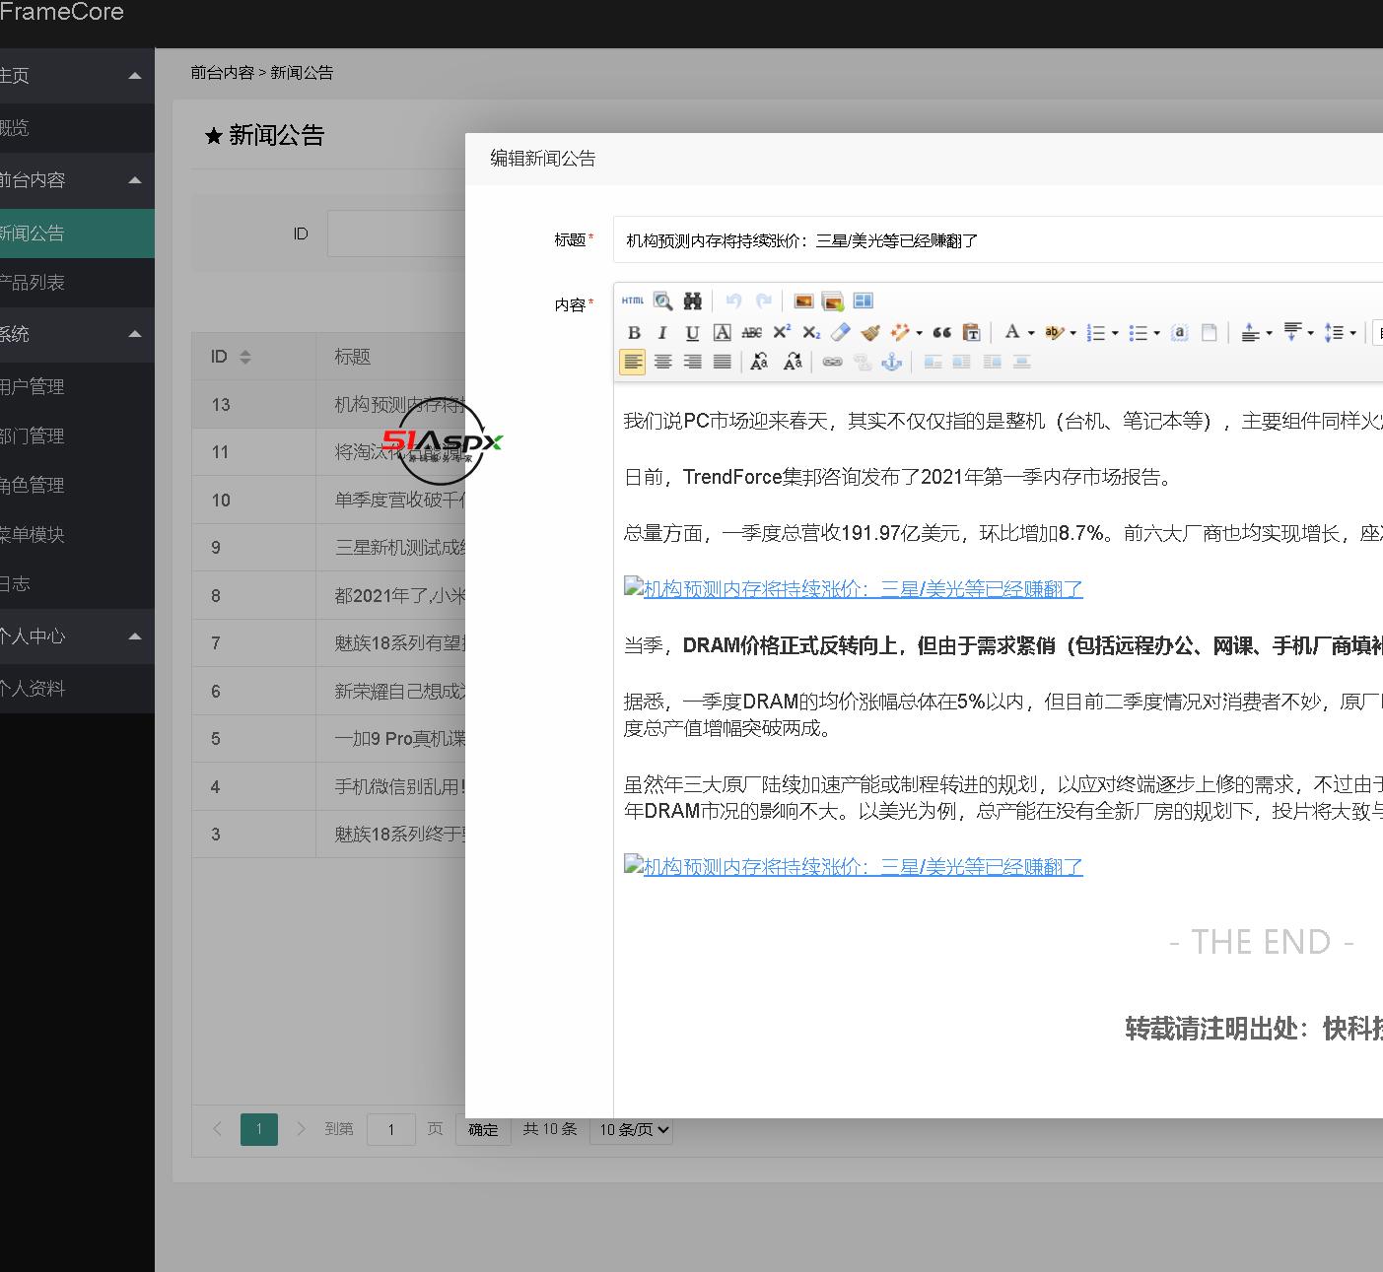Open the multi-image upload tool
Image resolution: width=1383 pixels, height=1272 pixels.
pyautogui.click(x=833, y=301)
